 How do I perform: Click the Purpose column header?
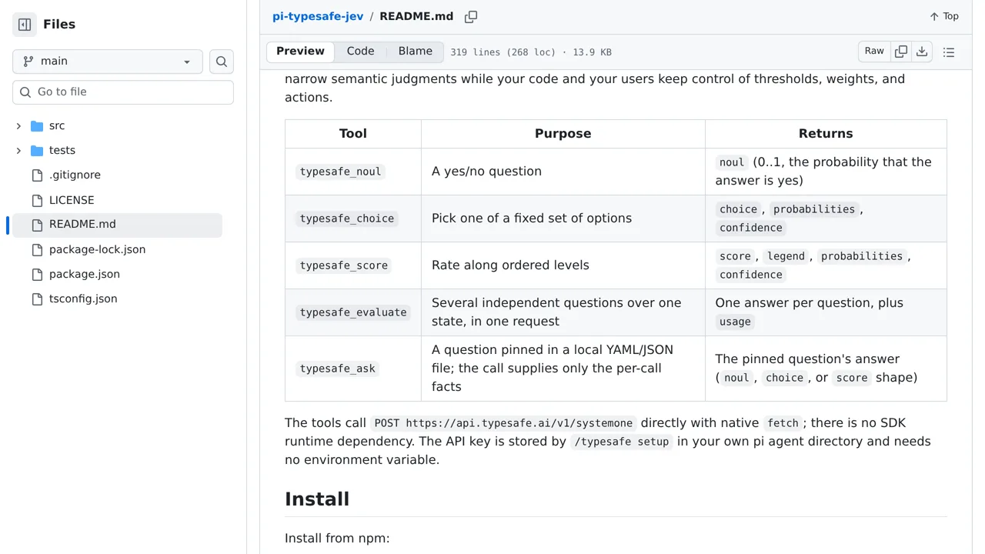[563, 134]
